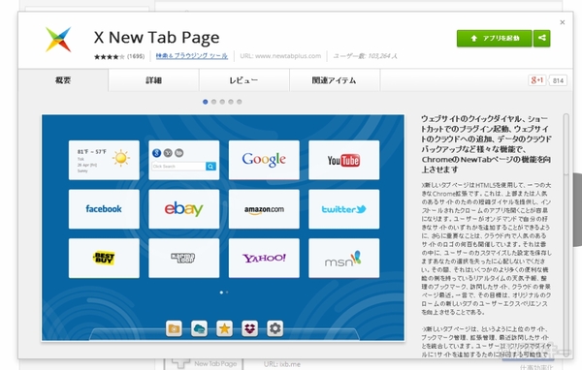Select the first carousel dot
Viewport: 582px width, 370px height.
coord(206,102)
